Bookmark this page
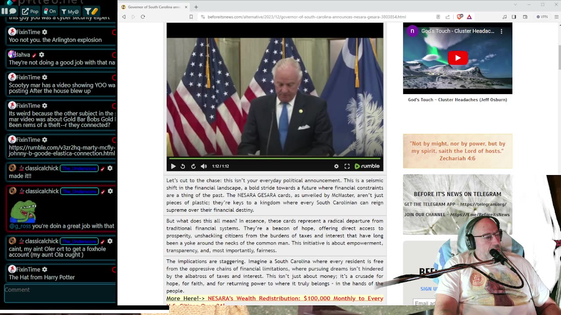The width and height of the screenshot is (561, 315). [x=191, y=17]
